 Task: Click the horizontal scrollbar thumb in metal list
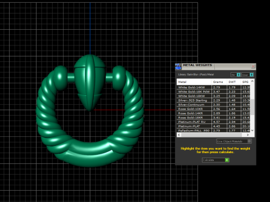pos(211,135)
